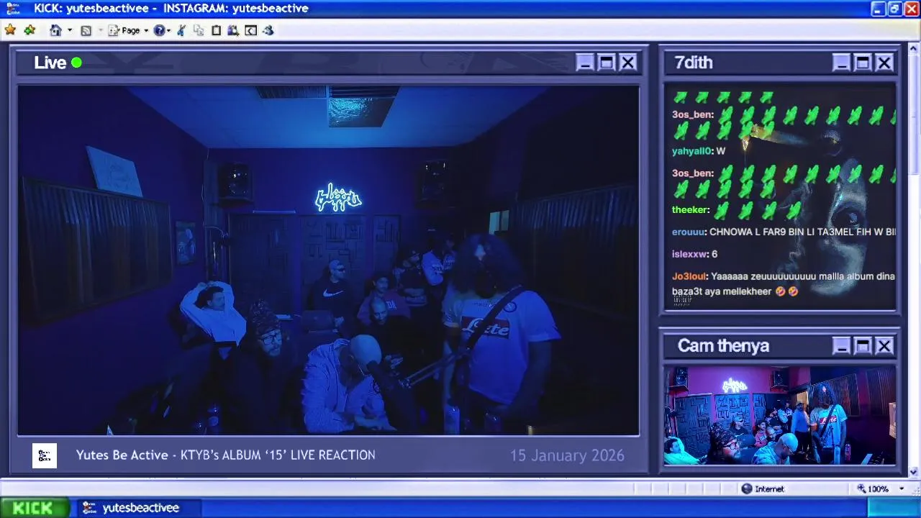Click the 'baza3t aya mellekheer' chat line

(x=735, y=291)
